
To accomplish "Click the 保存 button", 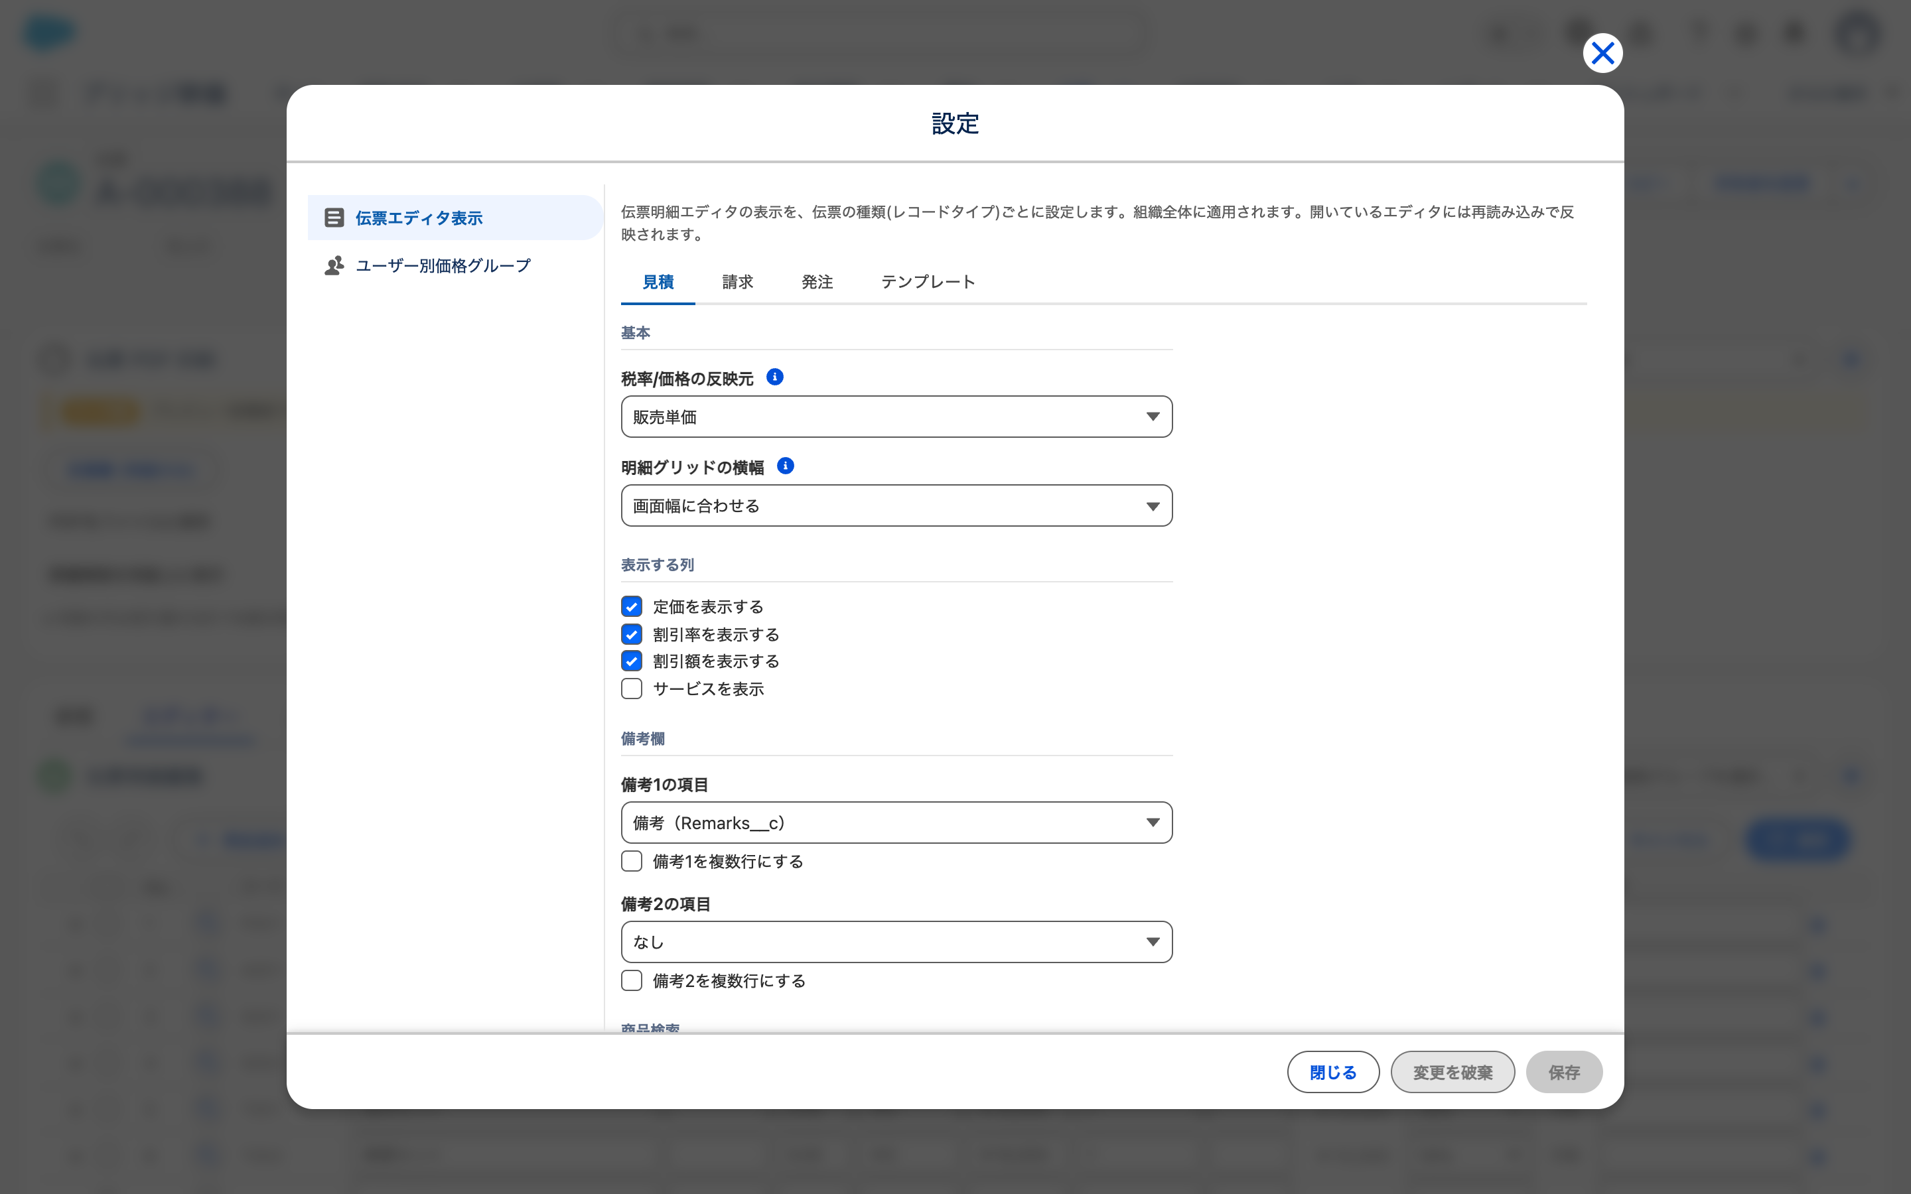I will (x=1563, y=1073).
